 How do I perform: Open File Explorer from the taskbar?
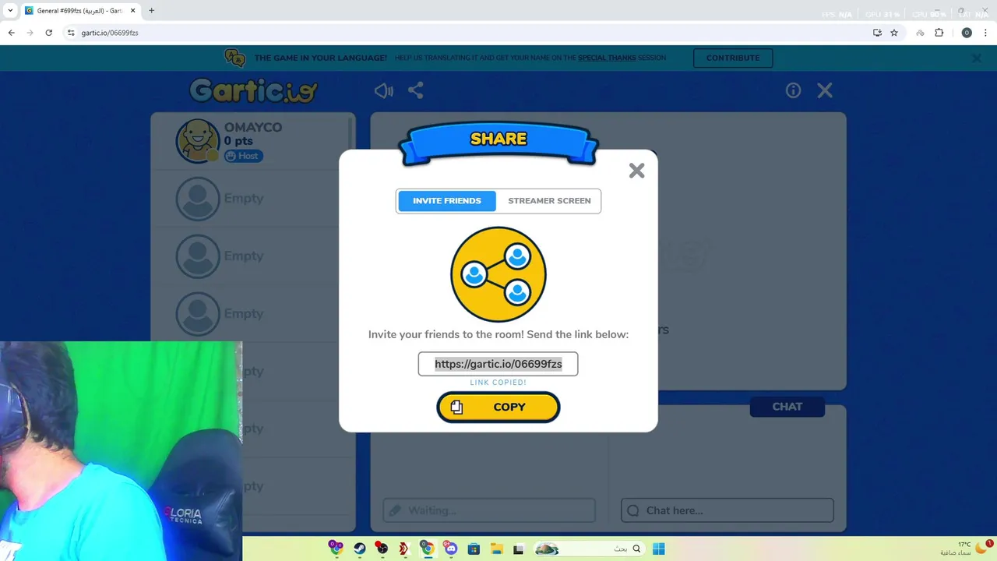pyautogui.click(x=496, y=549)
